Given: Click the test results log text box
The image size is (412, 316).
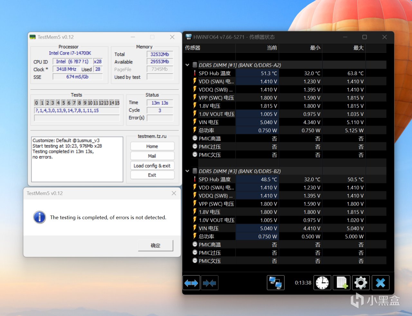Looking at the screenshot, I should pos(77,159).
